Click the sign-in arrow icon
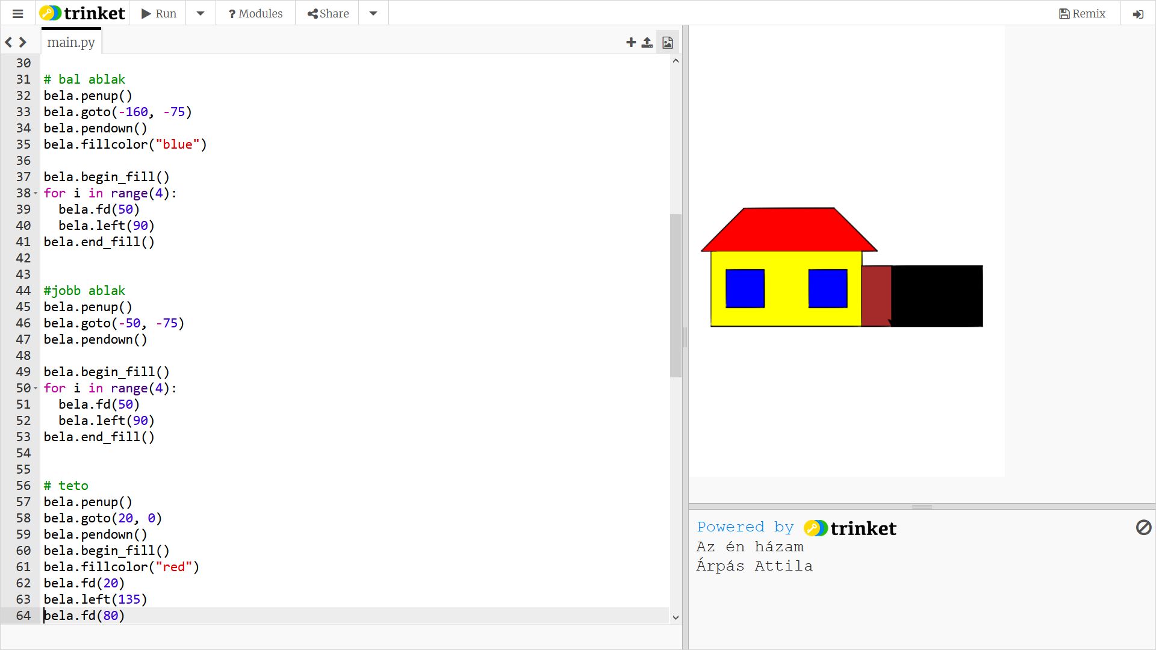This screenshot has width=1156, height=650. tap(1137, 14)
